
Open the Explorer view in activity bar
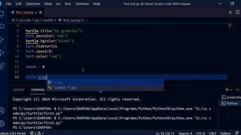point(2,14)
